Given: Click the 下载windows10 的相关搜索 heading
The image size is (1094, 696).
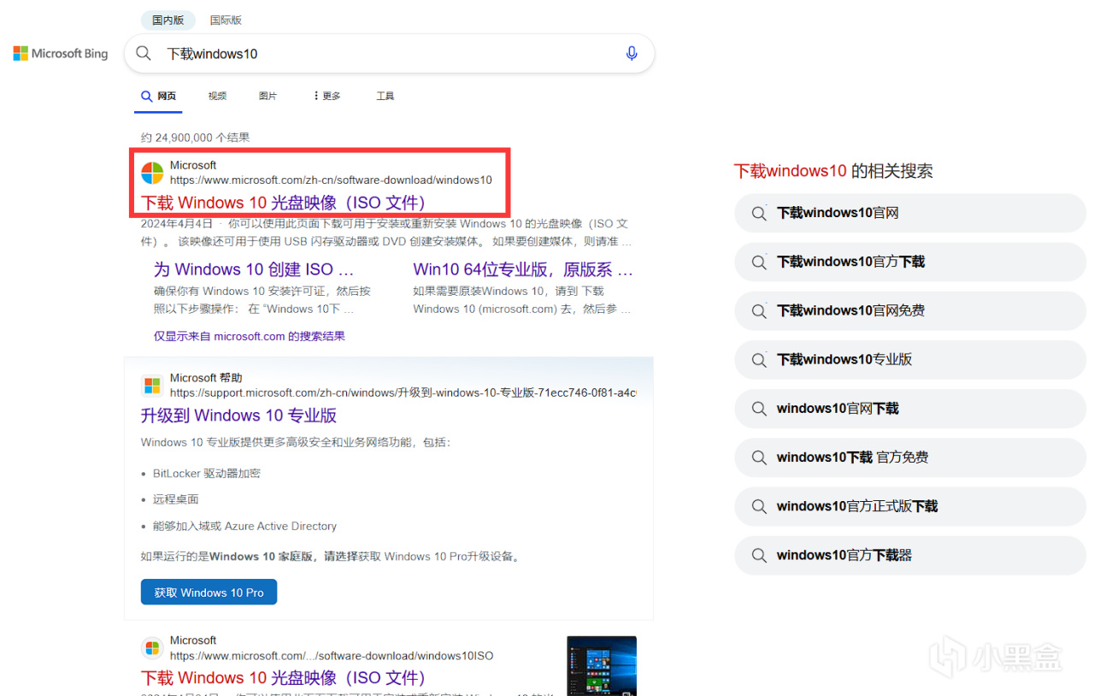Looking at the screenshot, I should pyautogui.click(x=833, y=171).
